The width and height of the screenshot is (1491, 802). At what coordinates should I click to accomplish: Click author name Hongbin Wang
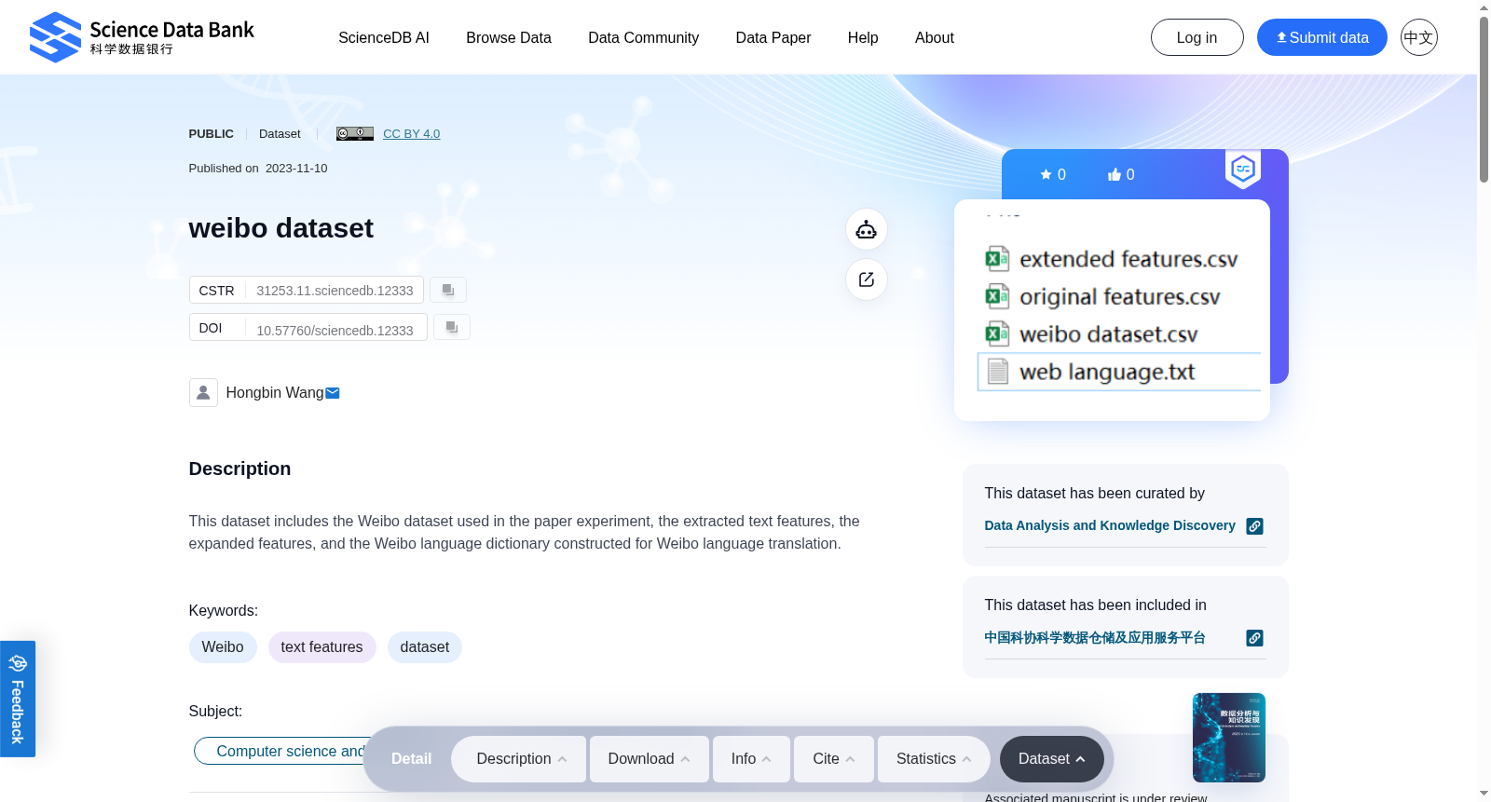(275, 393)
